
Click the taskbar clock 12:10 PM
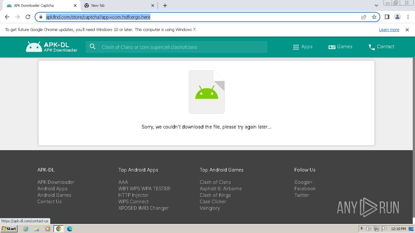(398, 229)
